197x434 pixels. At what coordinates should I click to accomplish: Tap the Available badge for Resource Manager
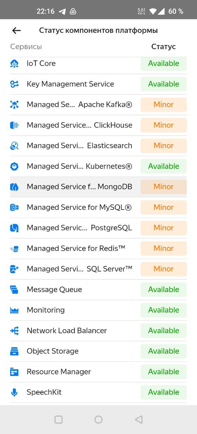click(x=163, y=372)
